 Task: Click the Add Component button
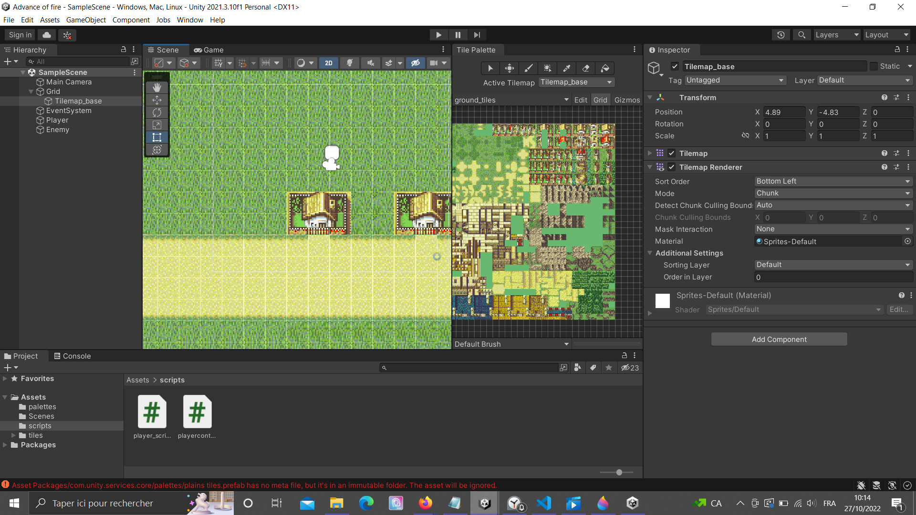pos(779,340)
